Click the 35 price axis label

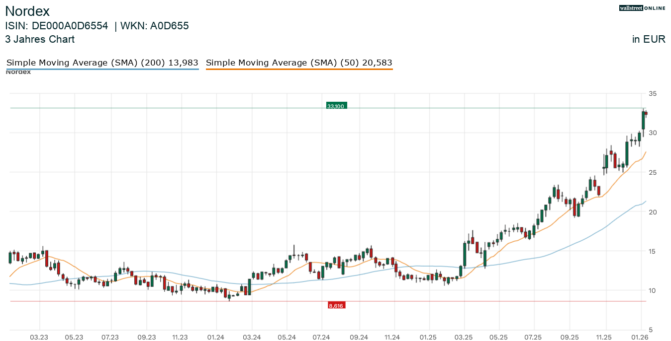(652, 93)
